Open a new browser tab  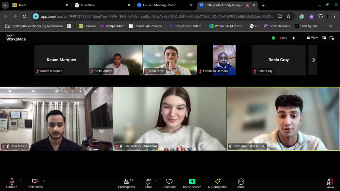[x=263, y=5]
